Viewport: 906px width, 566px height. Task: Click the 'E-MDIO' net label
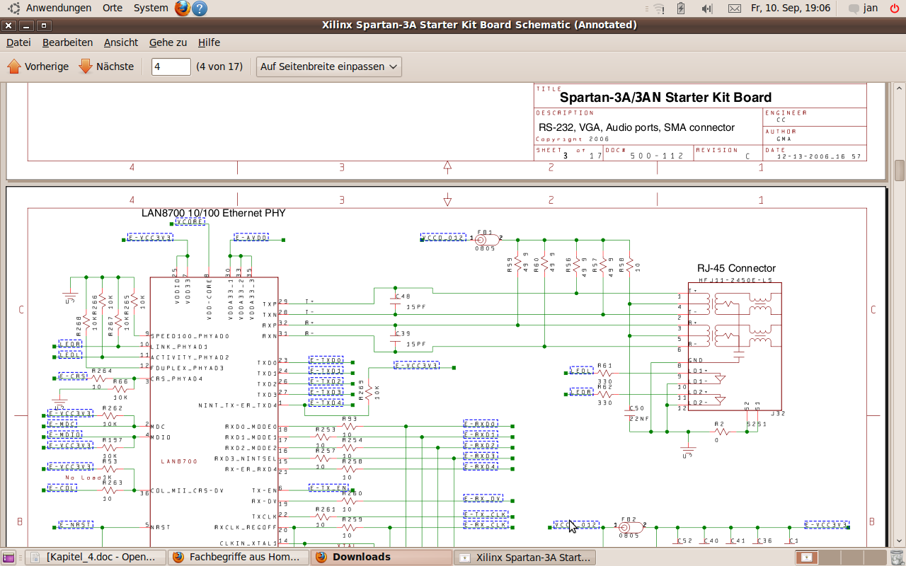(x=64, y=434)
